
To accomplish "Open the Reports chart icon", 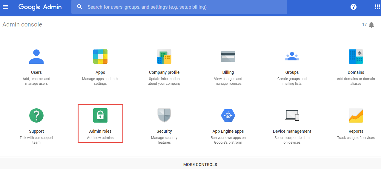I will click(356, 115).
